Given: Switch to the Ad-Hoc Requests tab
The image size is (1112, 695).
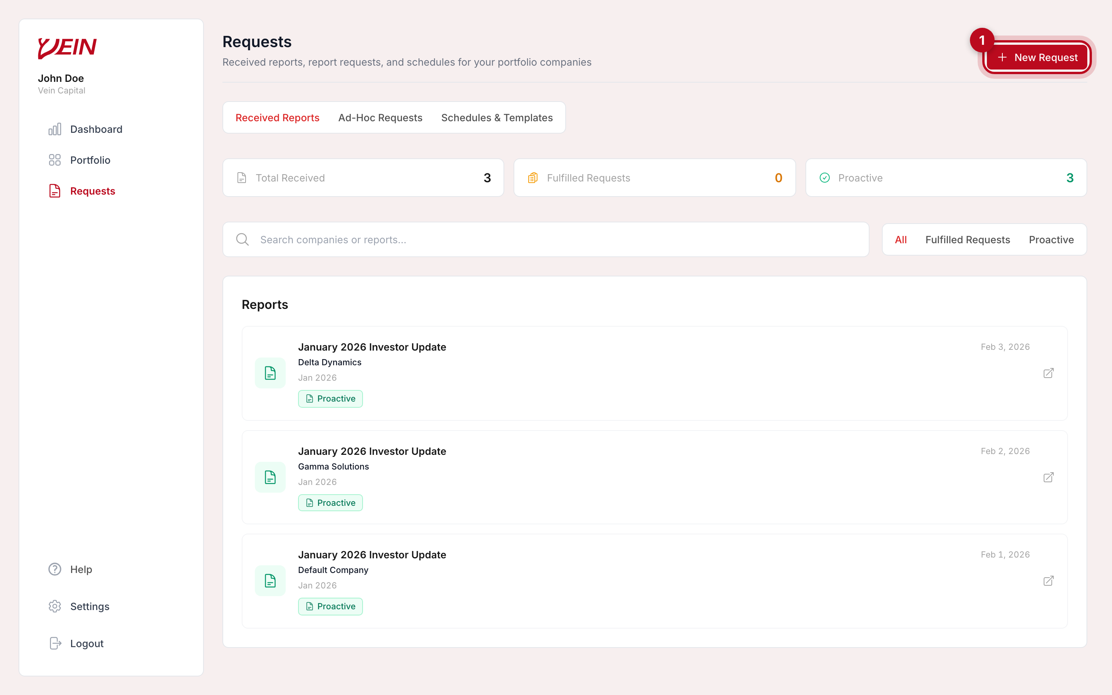Looking at the screenshot, I should (380, 118).
